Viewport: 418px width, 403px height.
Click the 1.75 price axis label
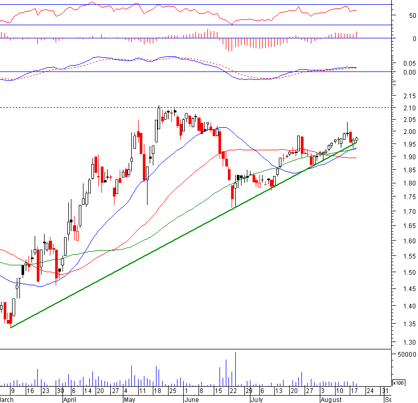pos(410,197)
